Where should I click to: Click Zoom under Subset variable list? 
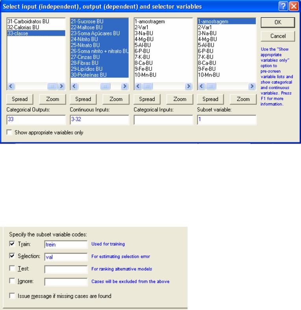(243, 99)
